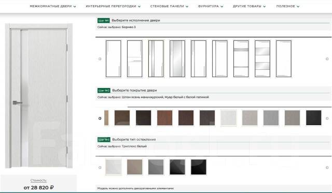Expand chevron next to Полезное
The width and height of the screenshot is (332, 193).
pos(298,7)
